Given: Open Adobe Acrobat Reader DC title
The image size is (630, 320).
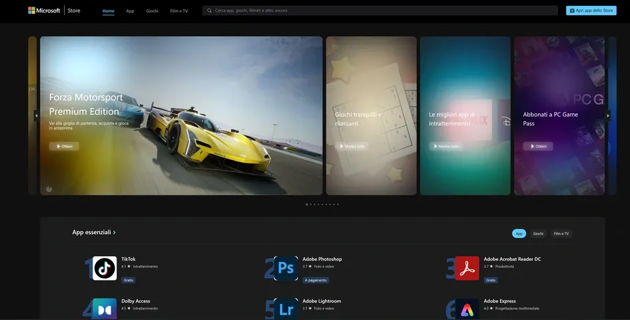Looking at the screenshot, I should point(512,259).
